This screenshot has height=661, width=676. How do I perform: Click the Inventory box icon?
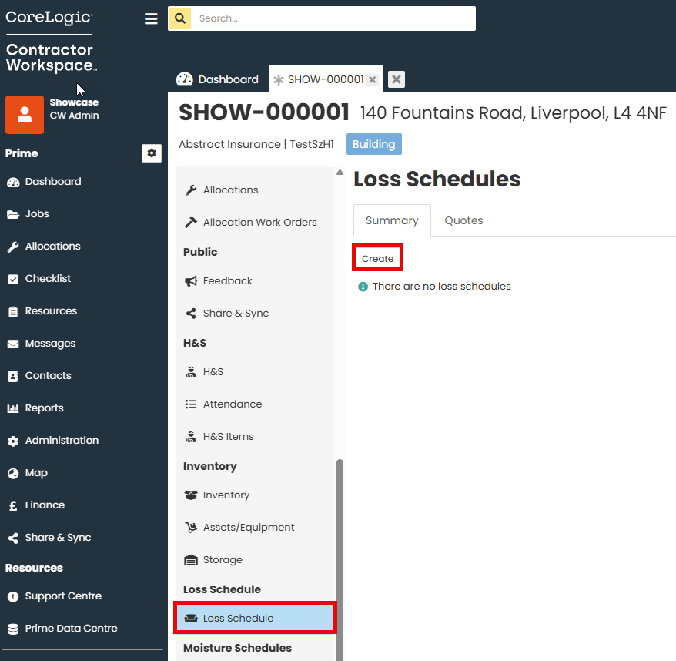(x=191, y=495)
